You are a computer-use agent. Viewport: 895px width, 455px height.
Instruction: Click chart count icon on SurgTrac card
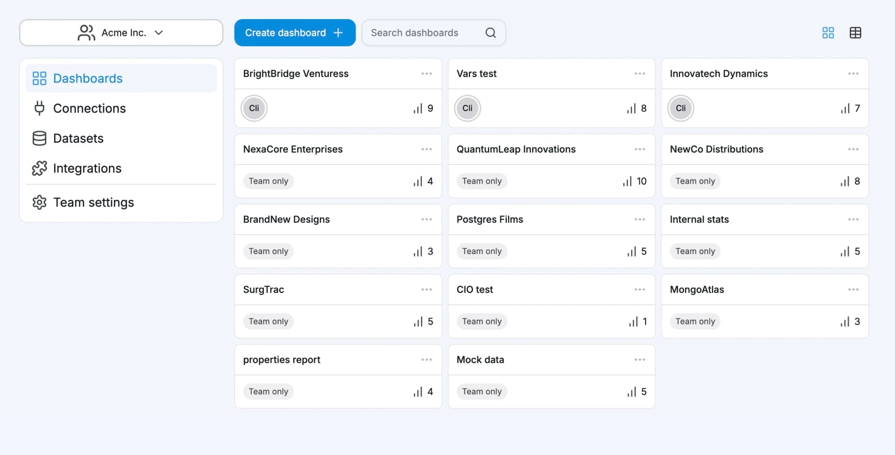click(418, 322)
